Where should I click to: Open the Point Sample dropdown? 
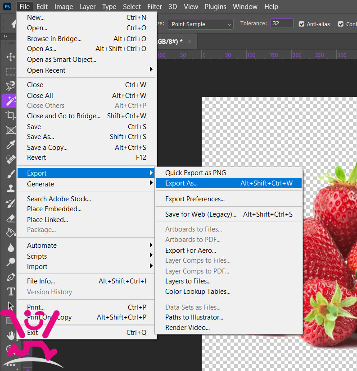[x=200, y=24]
